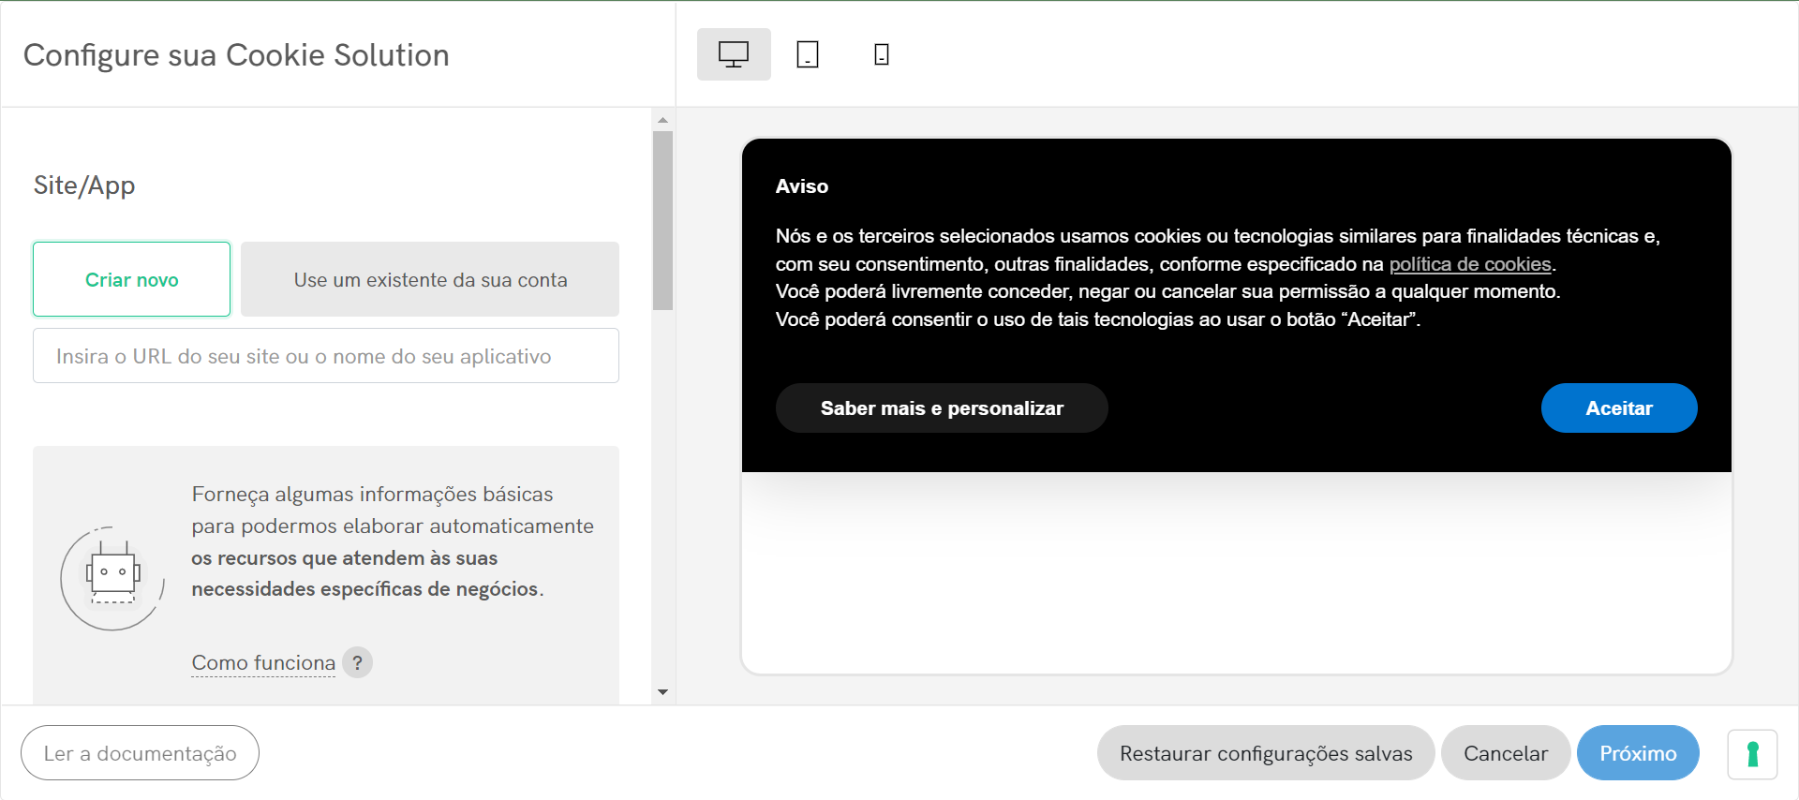Click the question mark help icon
1799x800 pixels.
pyautogui.click(x=357, y=662)
